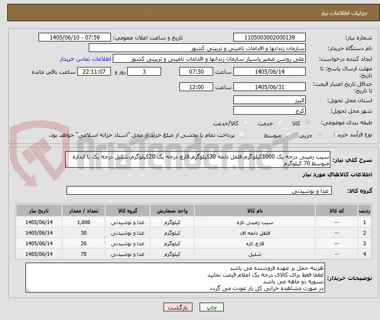Click the تعداد / مقدار column header

pyautogui.click(x=83, y=211)
